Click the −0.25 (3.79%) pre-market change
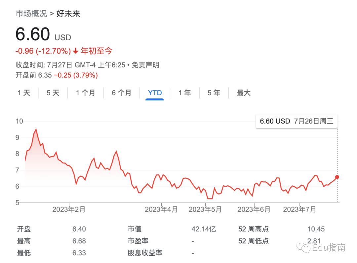Image resolution: width=357 pixels, height=263 pixels. 76,75
